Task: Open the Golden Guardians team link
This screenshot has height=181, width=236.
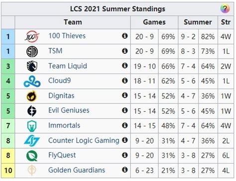Action: (77, 170)
